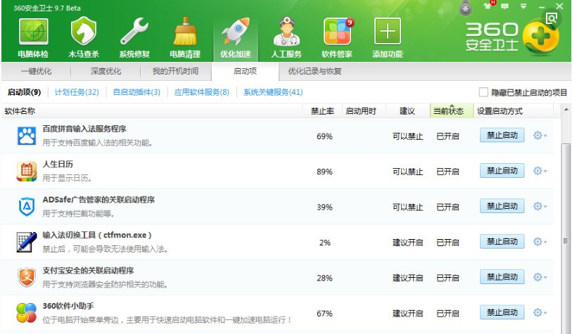
Task: Sort by 当前状态 column header
Action: [452, 111]
